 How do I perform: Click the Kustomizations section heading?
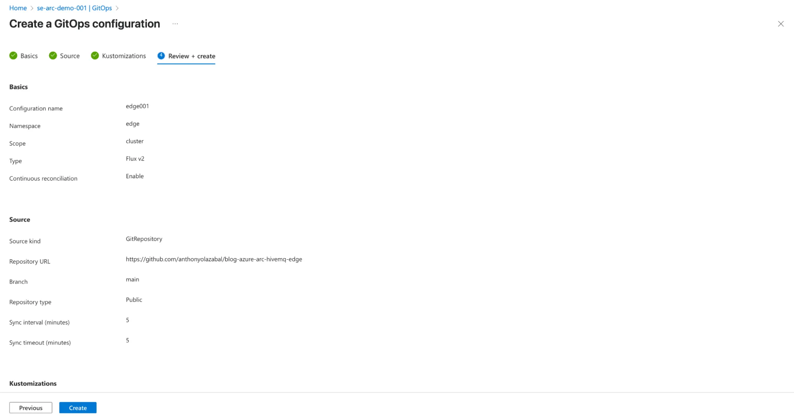[33, 383]
